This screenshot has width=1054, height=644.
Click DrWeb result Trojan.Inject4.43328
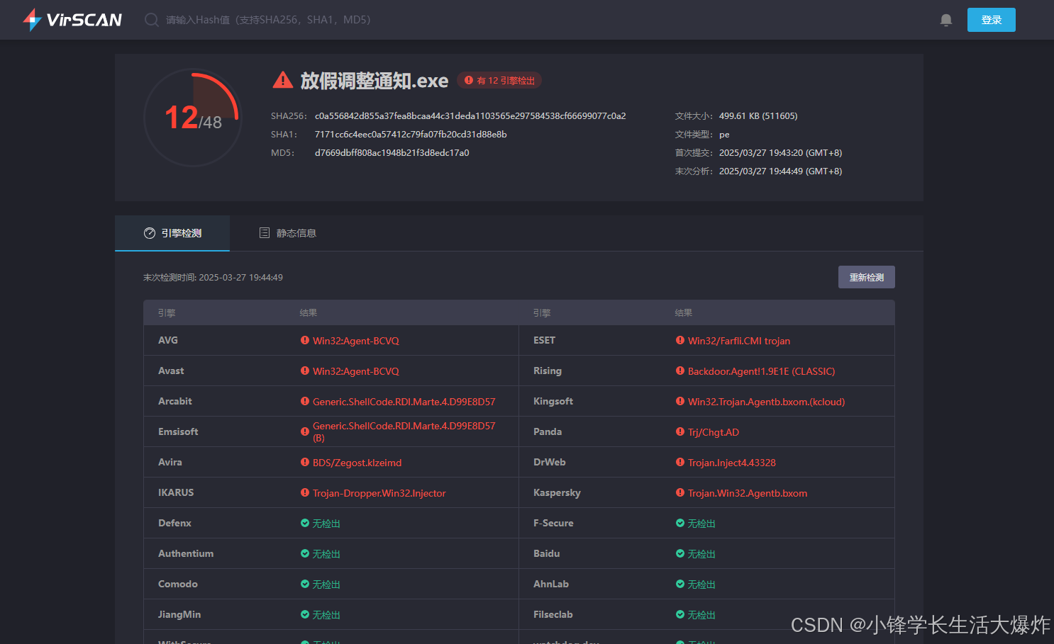[x=732, y=463]
